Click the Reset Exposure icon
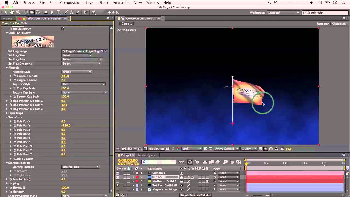350x197 pixels. point(282,149)
